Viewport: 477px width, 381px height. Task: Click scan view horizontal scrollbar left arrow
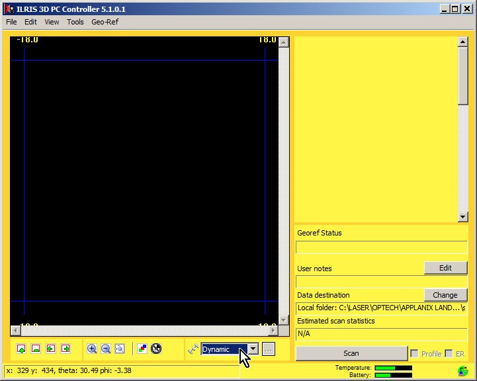(15, 330)
